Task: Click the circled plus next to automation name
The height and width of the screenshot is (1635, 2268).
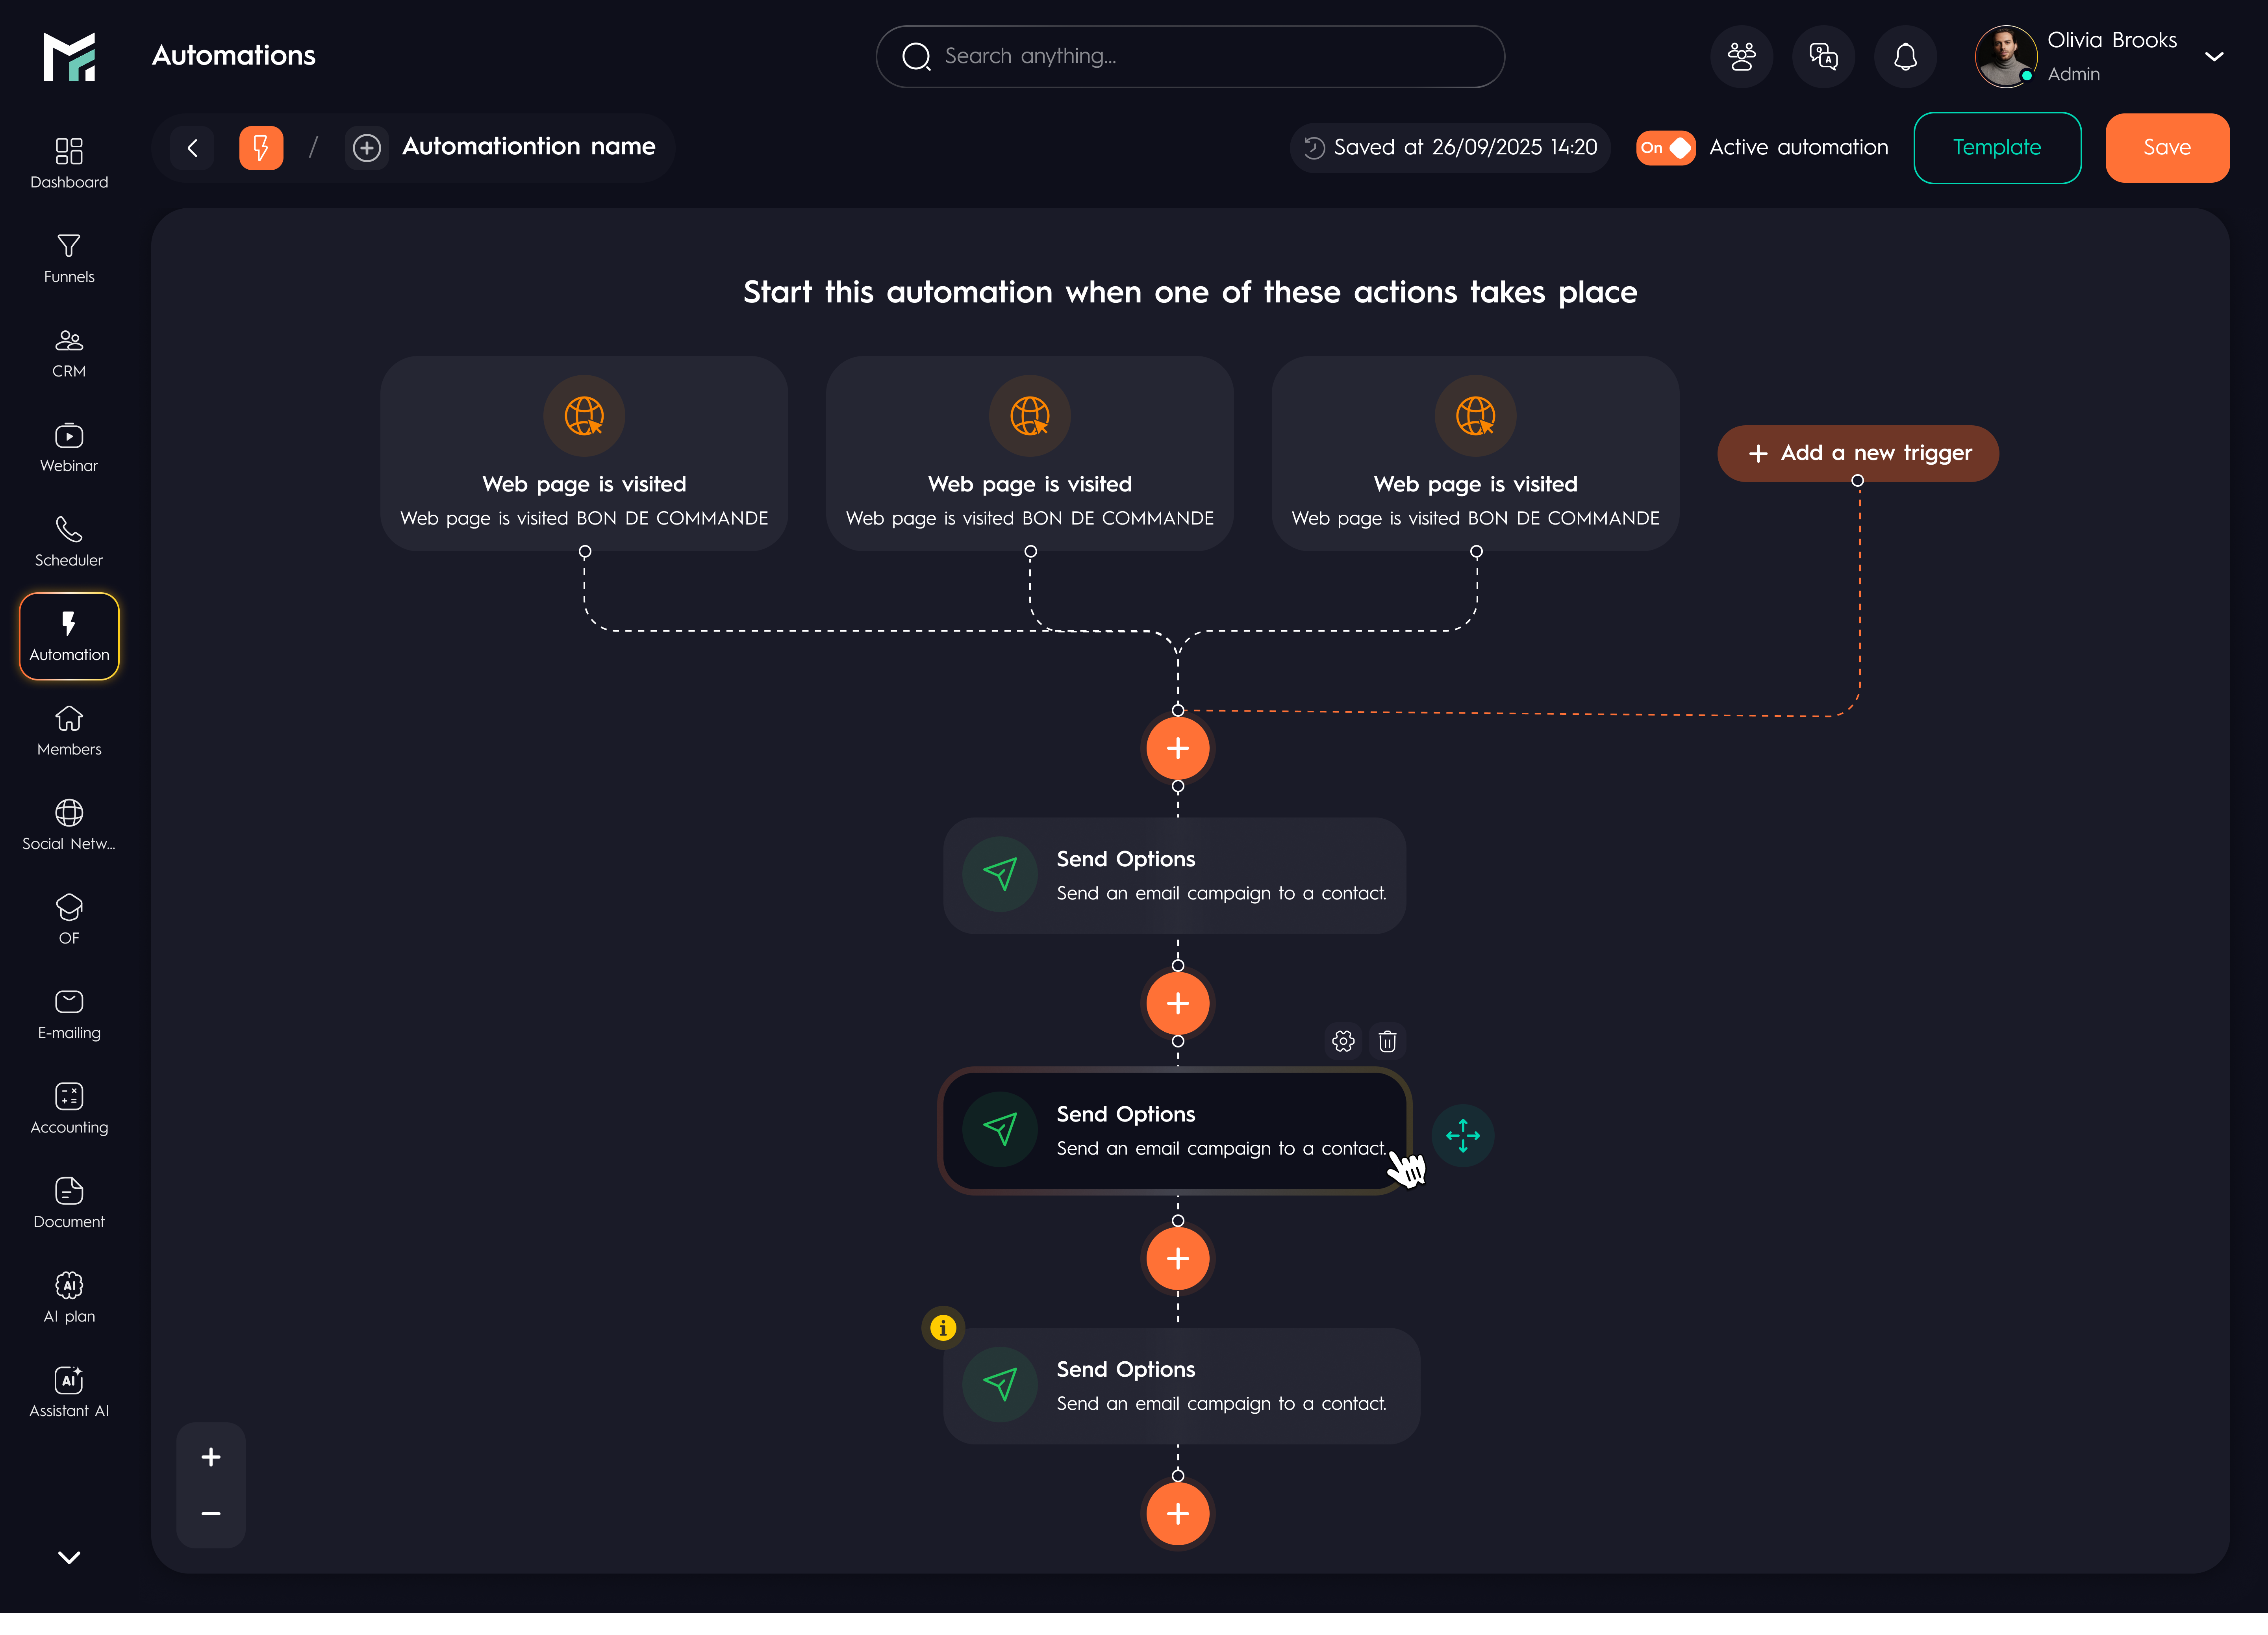Action: [x=367, y=148]
